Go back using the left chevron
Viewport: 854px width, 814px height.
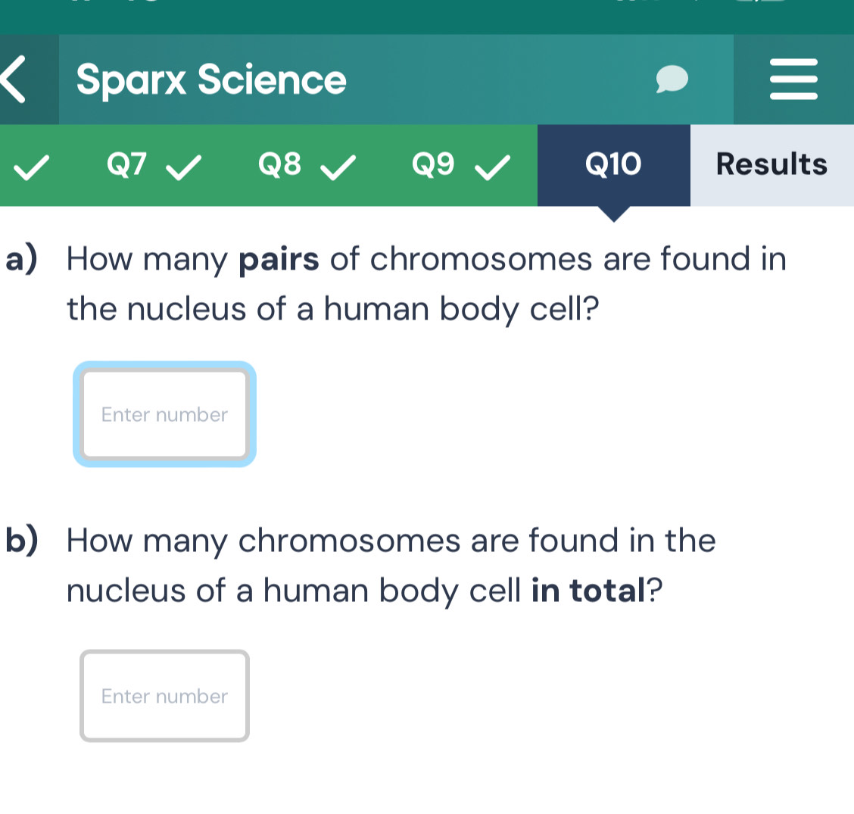pos(15,80)
